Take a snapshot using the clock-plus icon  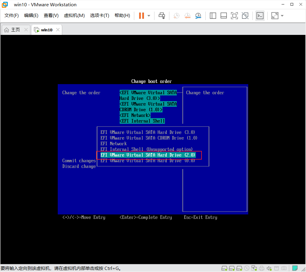[x=176, y=16]
